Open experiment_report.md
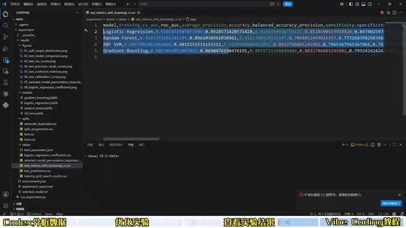This screenshot has width=406, height=228. pos(37,186)
